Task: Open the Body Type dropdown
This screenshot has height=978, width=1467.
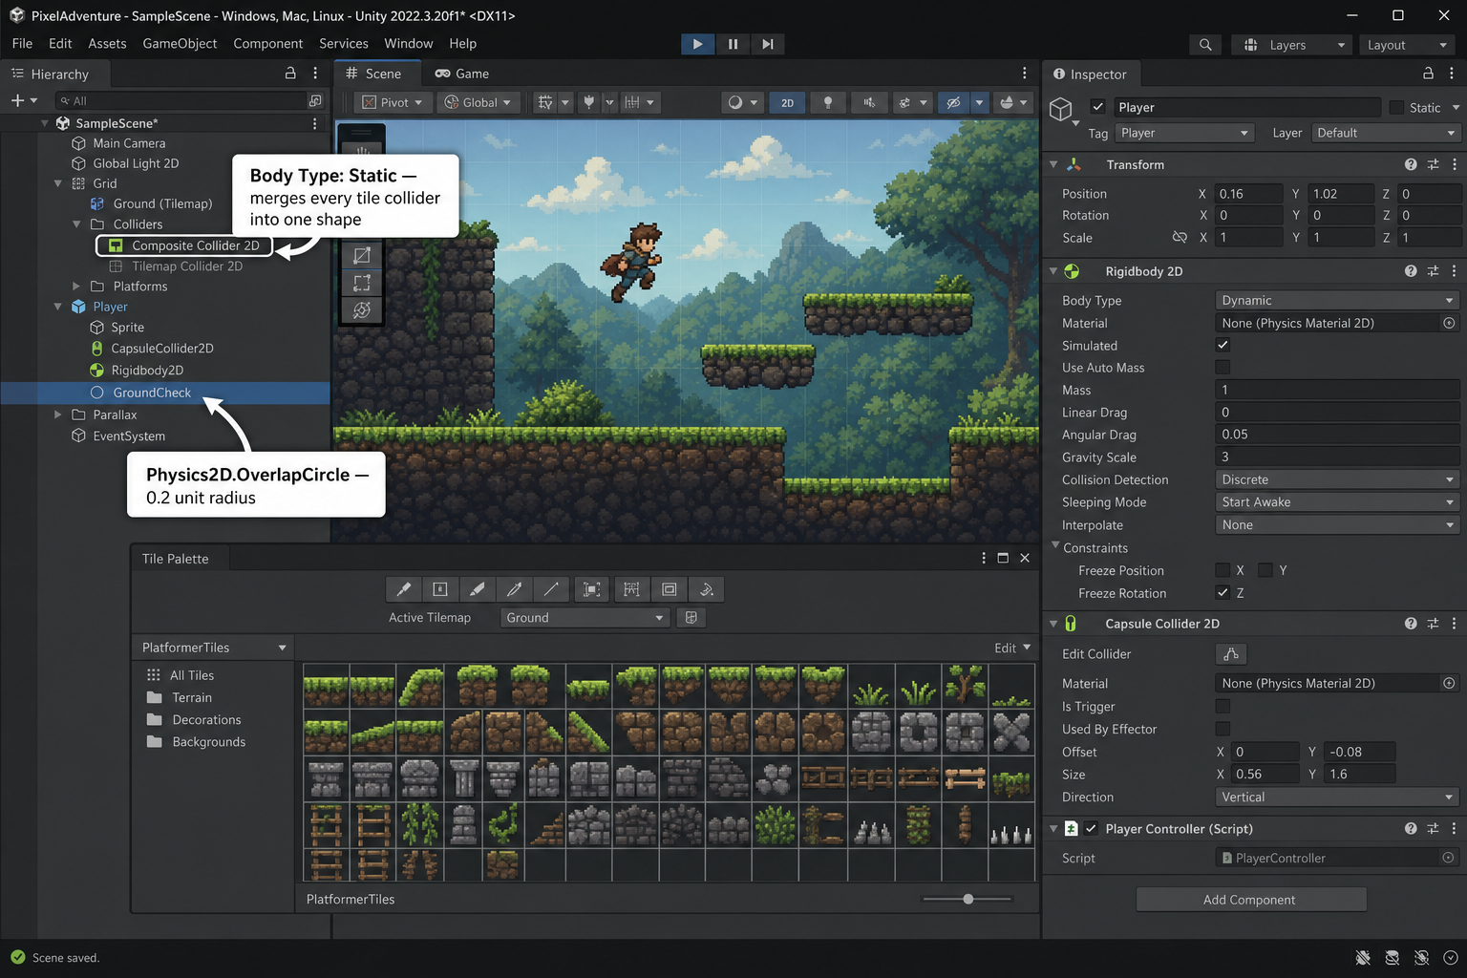Action: (1337, 301)
